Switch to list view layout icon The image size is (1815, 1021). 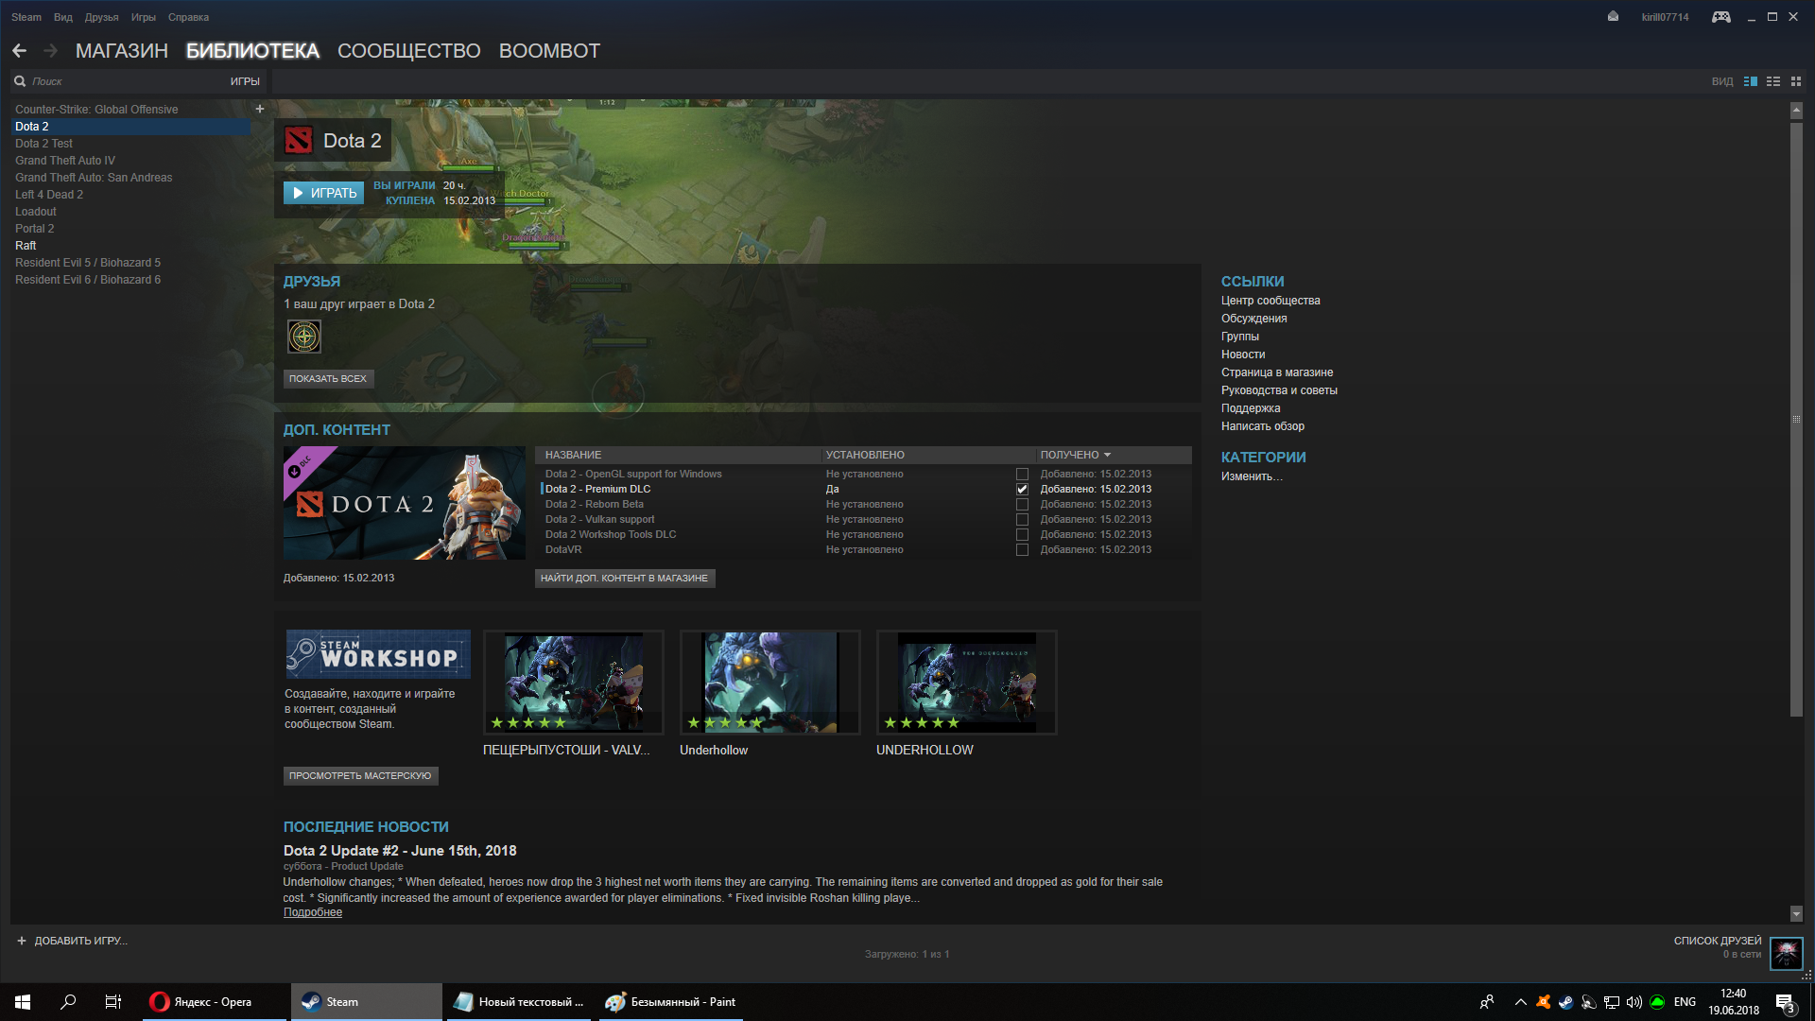[x=1773, y=81]
